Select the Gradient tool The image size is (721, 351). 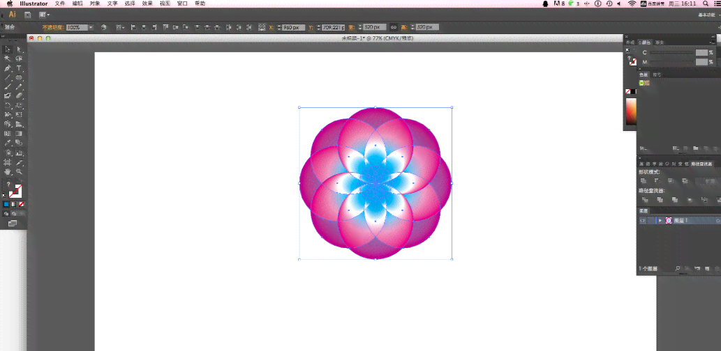[20, 134]
